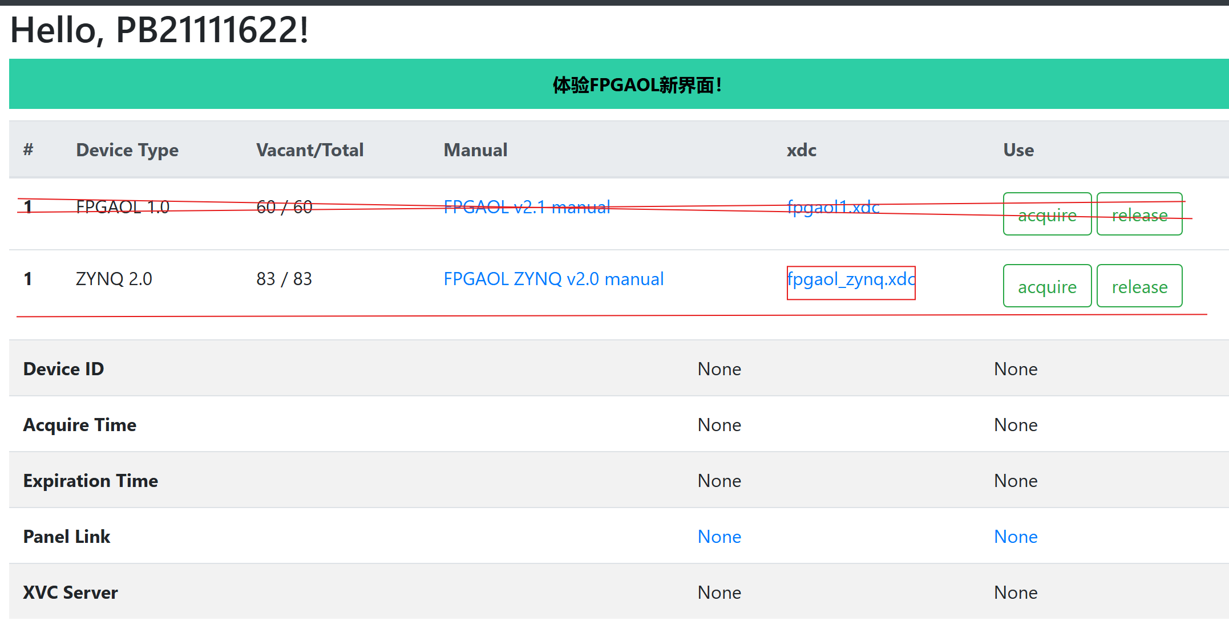This screenshot has width=1229, height=625.
Task: Click the 83 / 83 vacancy count
Action: click(284, 279)
